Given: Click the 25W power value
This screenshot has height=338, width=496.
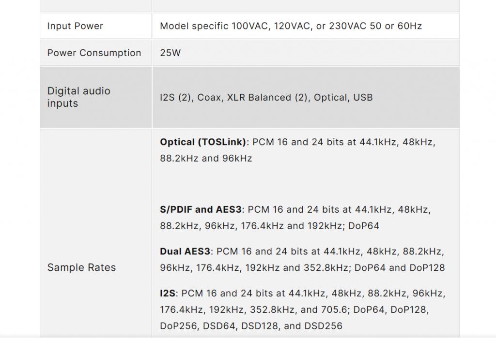Looking at the screenshot, I should 170,53.
